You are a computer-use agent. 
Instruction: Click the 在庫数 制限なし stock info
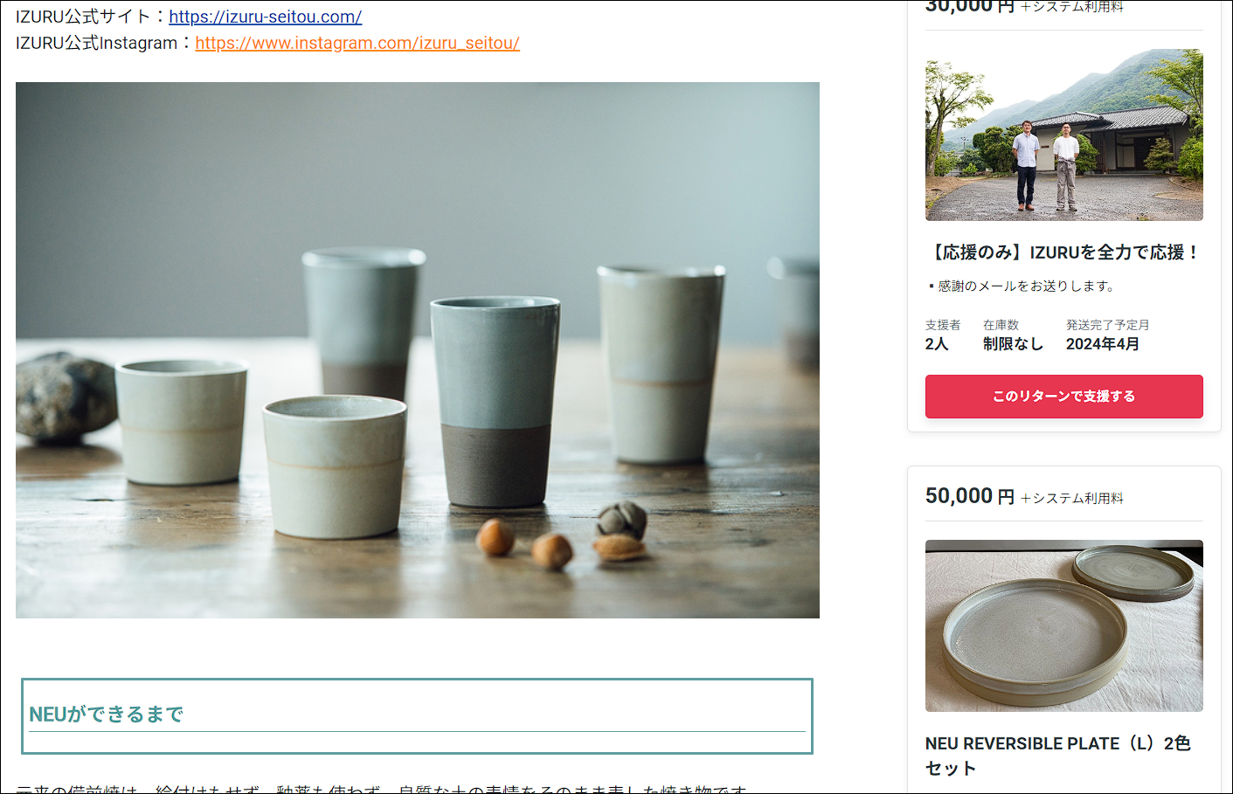[x=1013, y=335]
